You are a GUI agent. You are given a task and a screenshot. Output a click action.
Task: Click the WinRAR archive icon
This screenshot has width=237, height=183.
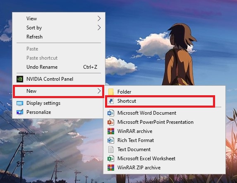(x=111, y=131)
